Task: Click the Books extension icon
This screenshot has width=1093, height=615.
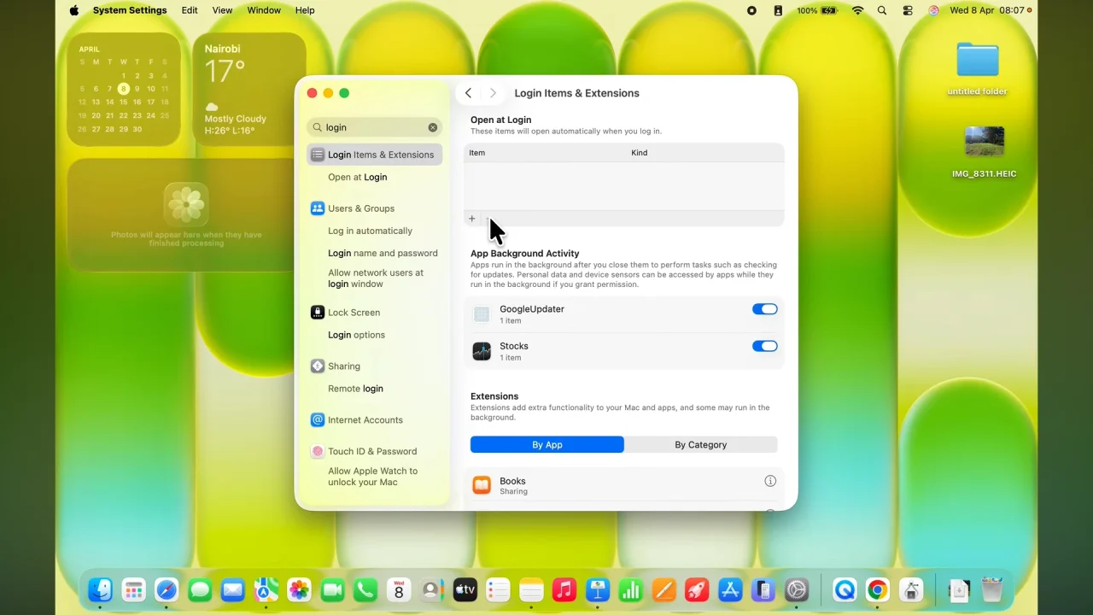Action: (482, 485)
